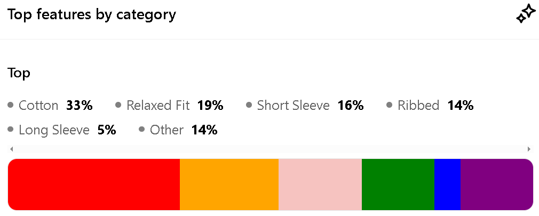This screenshot has width=539, height=216.
Task: Click the Long Sleeve legend bullet dot
Action: pyautogui.click(x=11, y=130)
